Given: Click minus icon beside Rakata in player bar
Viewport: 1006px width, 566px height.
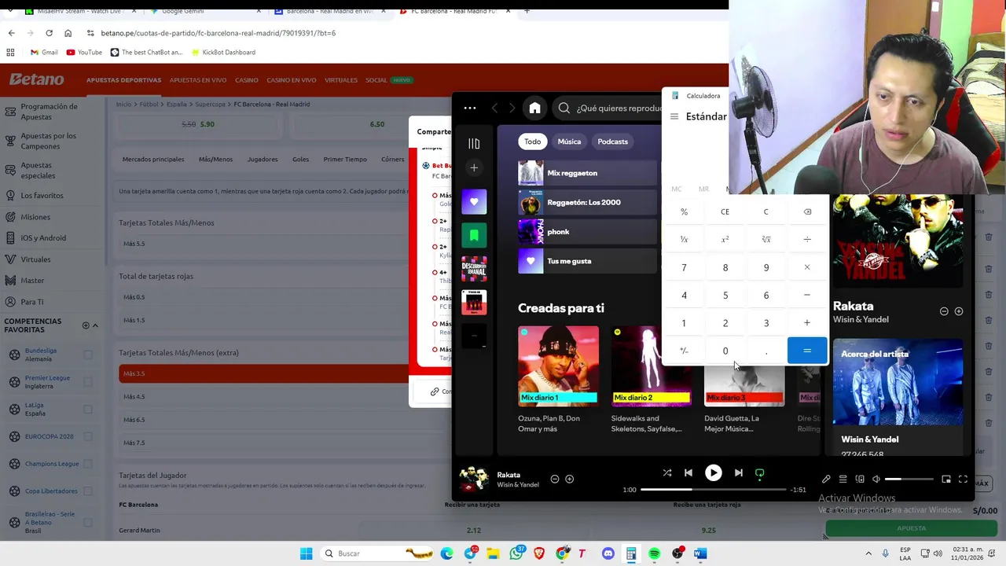Looking at the screenshot, I should tap(555, 480).
